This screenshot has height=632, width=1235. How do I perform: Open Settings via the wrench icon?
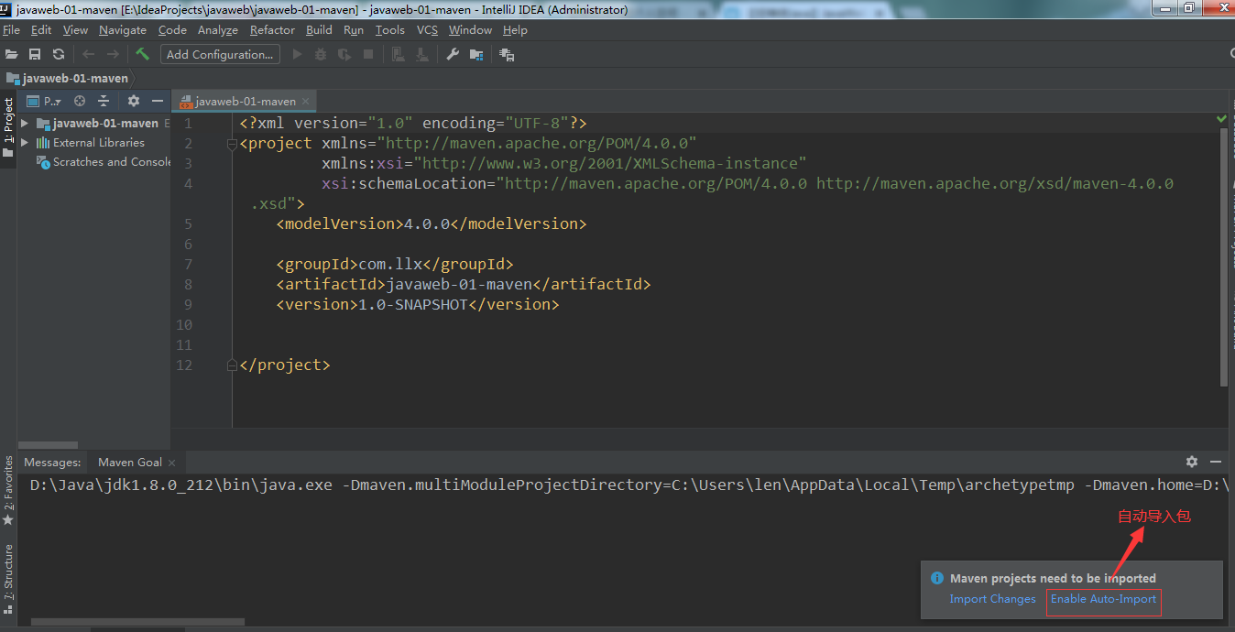click(x=453, y=54)
